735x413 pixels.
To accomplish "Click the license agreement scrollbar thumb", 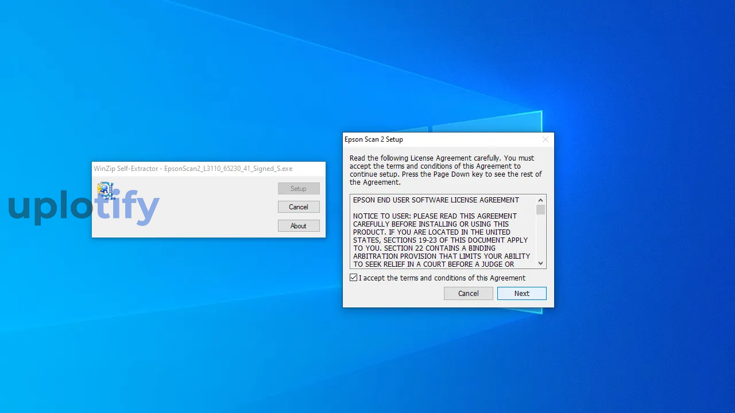I will coord(540,210).
